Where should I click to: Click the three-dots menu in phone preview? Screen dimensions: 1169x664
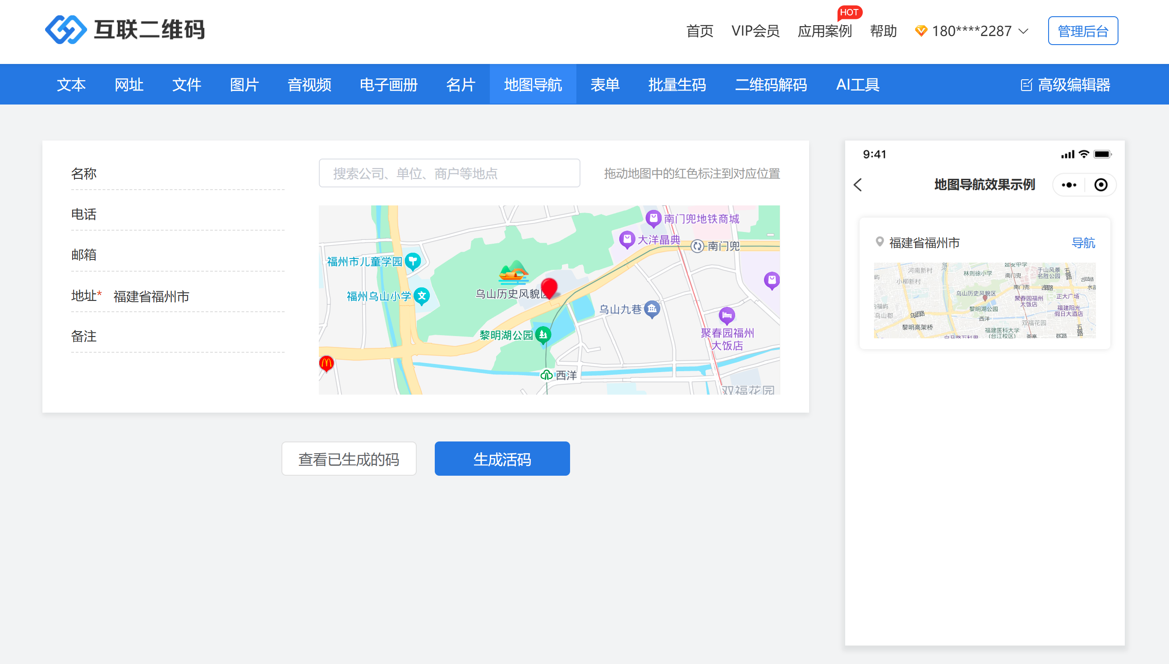pyautogui.click(x=1068, y=185)
